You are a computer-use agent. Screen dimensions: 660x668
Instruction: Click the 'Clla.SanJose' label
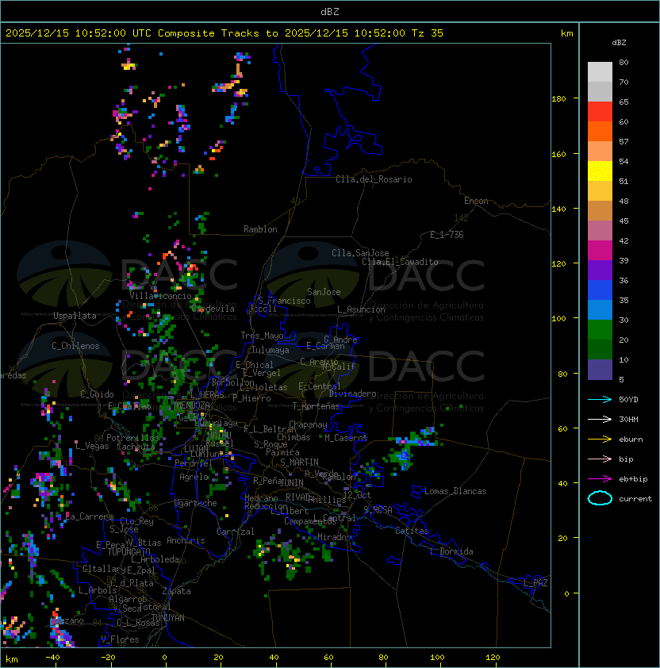(x=360, y=253)
